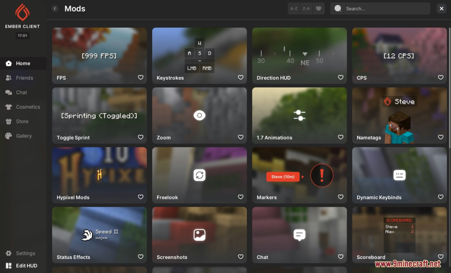Open the CPS mod card
Screen dimensions: 451x273
[x=399, y=56]
